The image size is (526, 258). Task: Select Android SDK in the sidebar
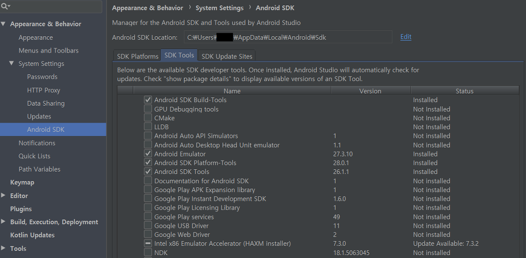53,130
